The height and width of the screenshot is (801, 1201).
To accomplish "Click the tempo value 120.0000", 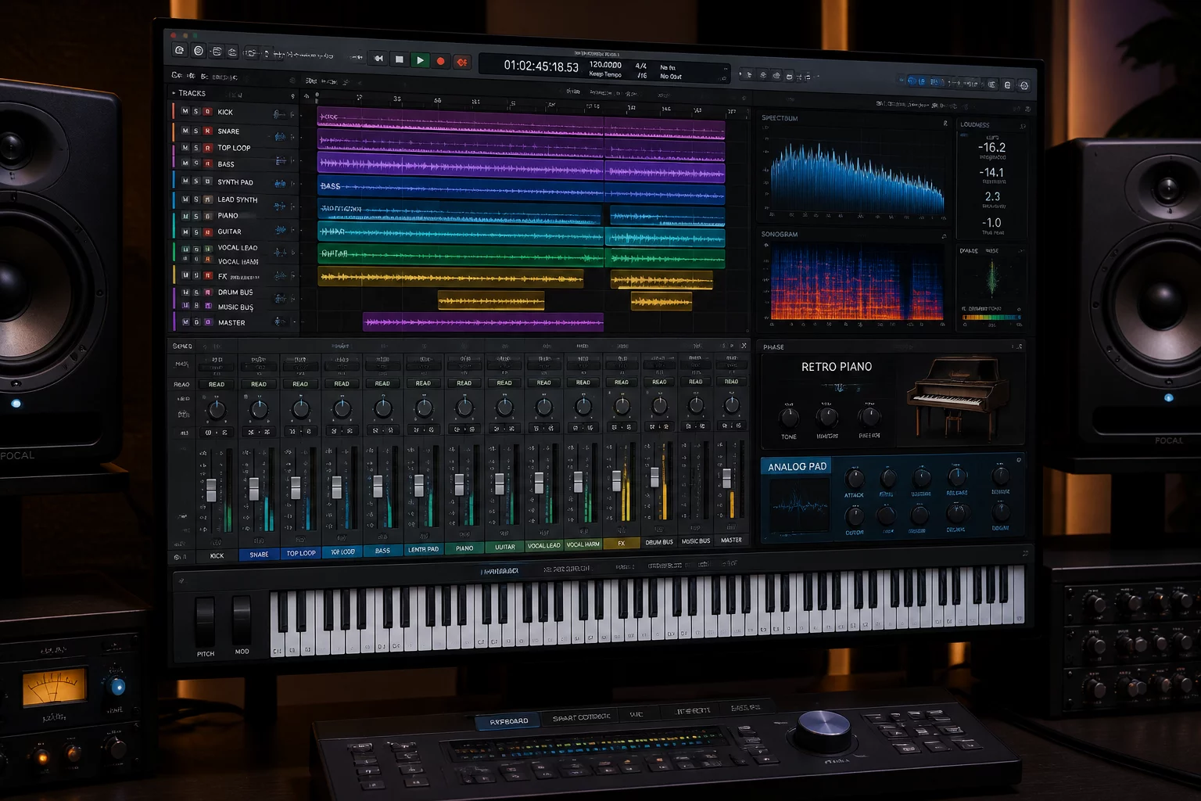I will [x=605, y=65].
